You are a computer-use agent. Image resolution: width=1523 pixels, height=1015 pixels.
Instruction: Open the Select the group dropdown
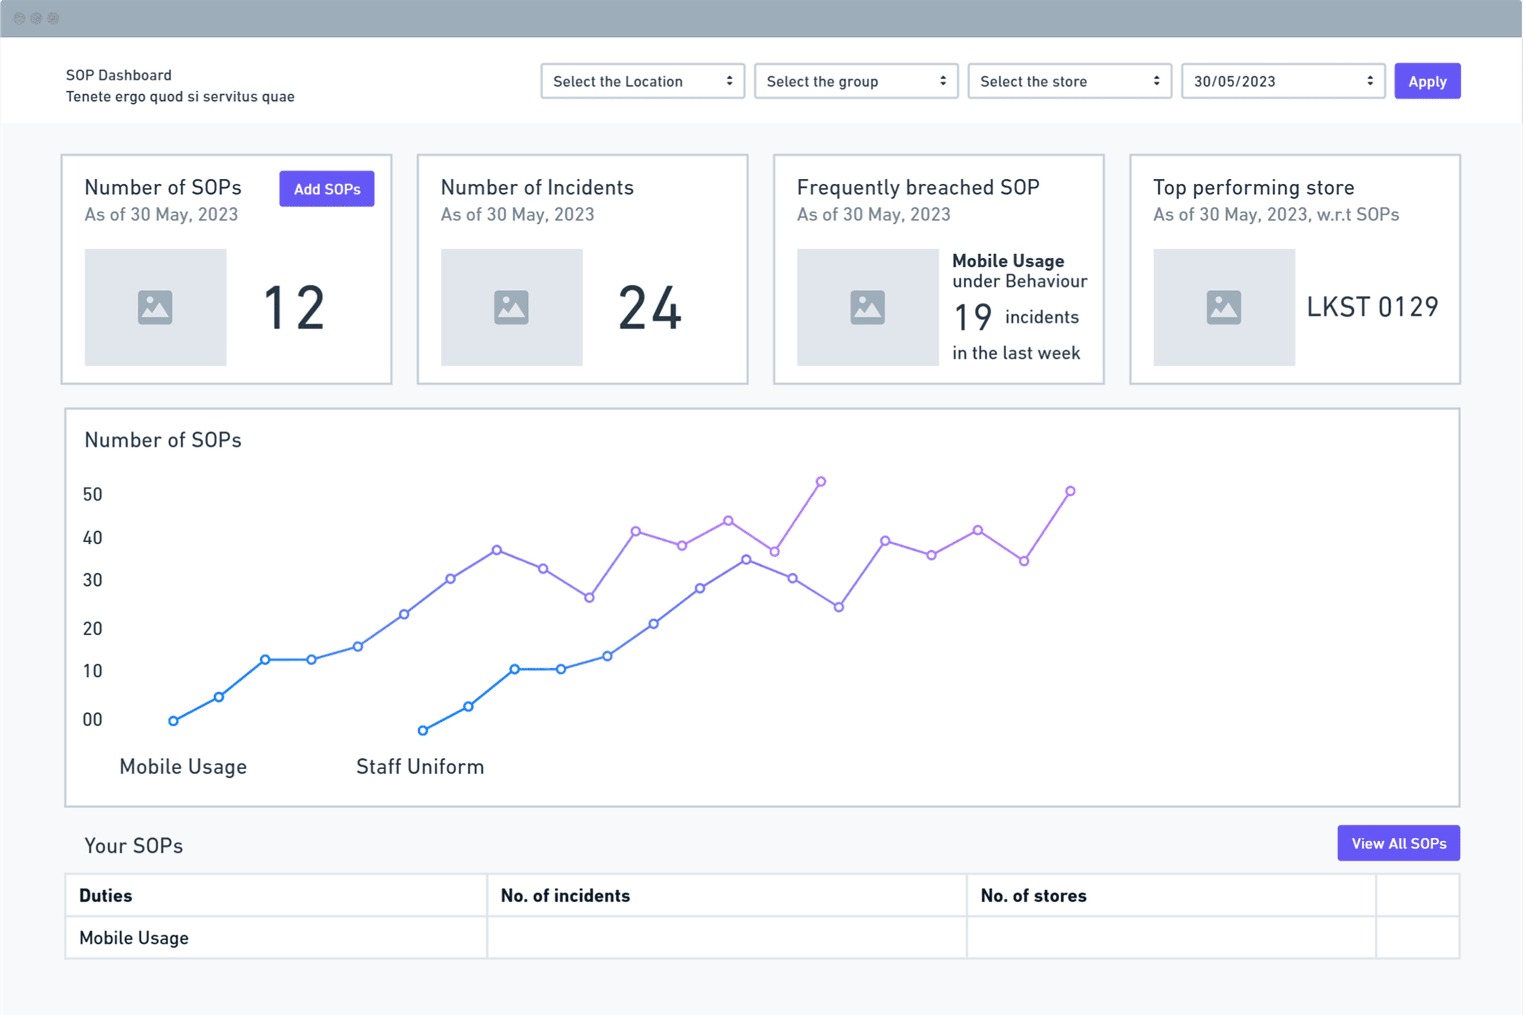[x=856, y=81]
